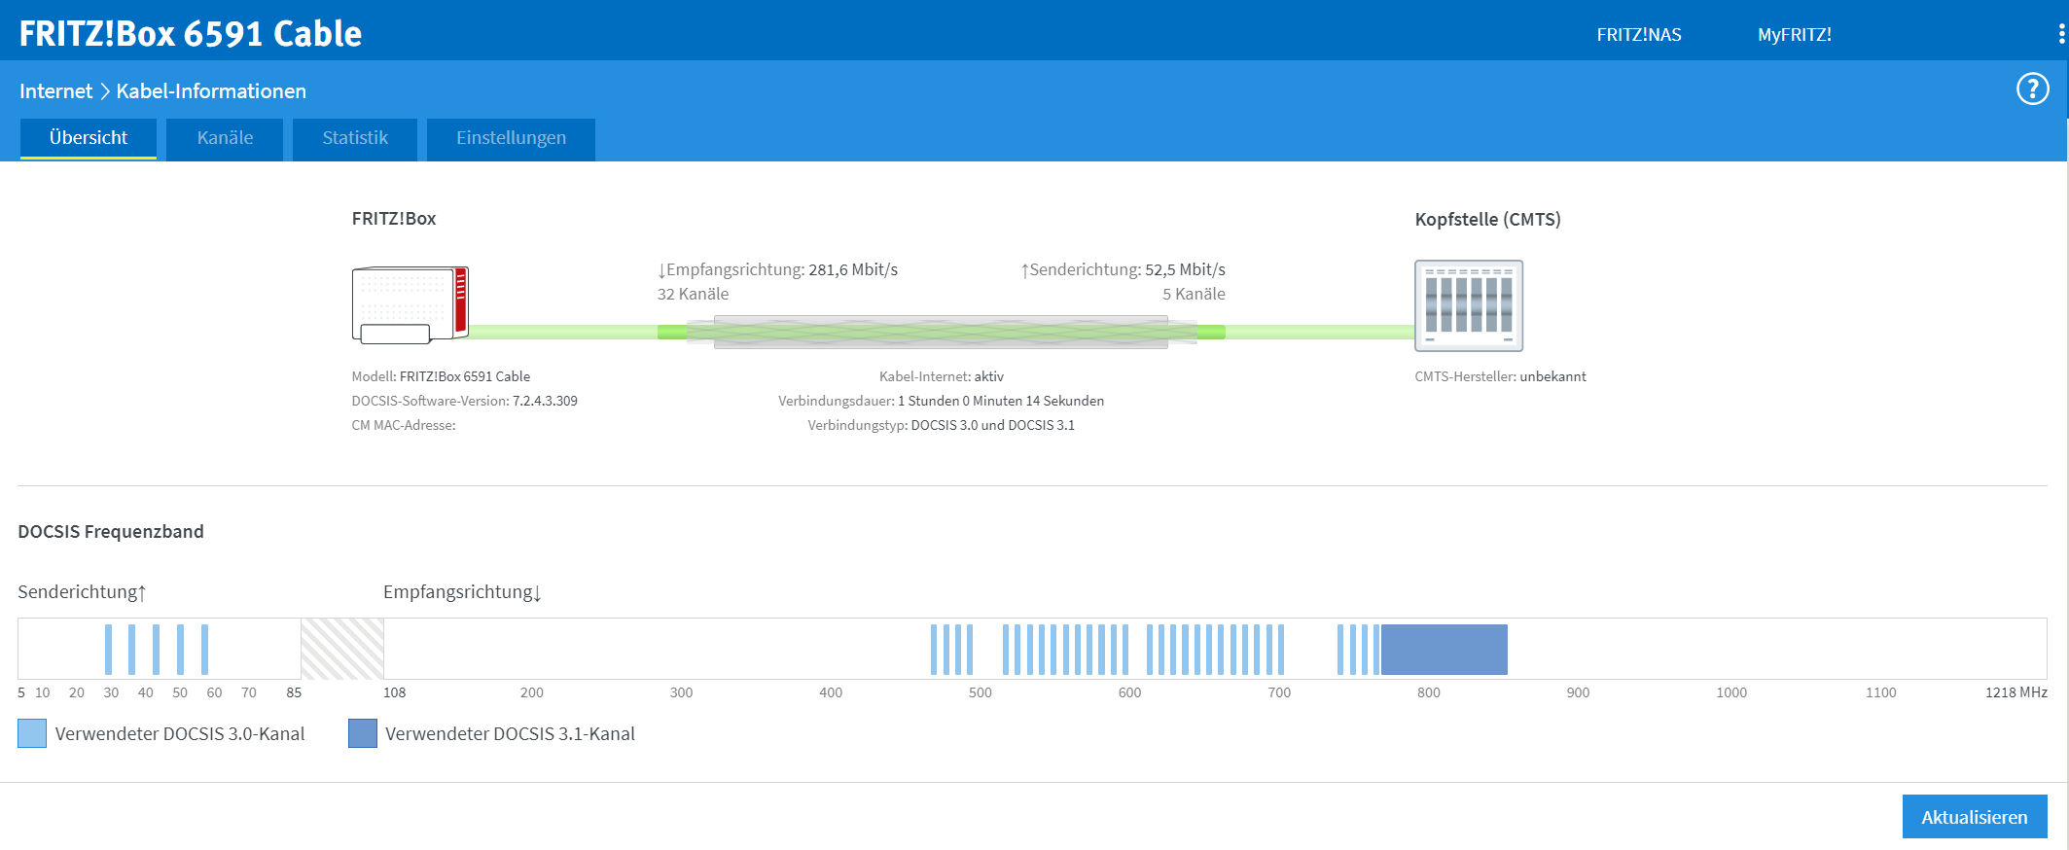The width and height of the screenshot is (2069, 850).
Task: Switch to the Kanäle tab
Action: pos(225,138)
